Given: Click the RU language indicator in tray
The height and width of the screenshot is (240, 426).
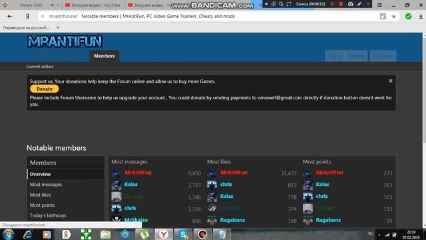Looking at the screenshot, I should point(371,234).
